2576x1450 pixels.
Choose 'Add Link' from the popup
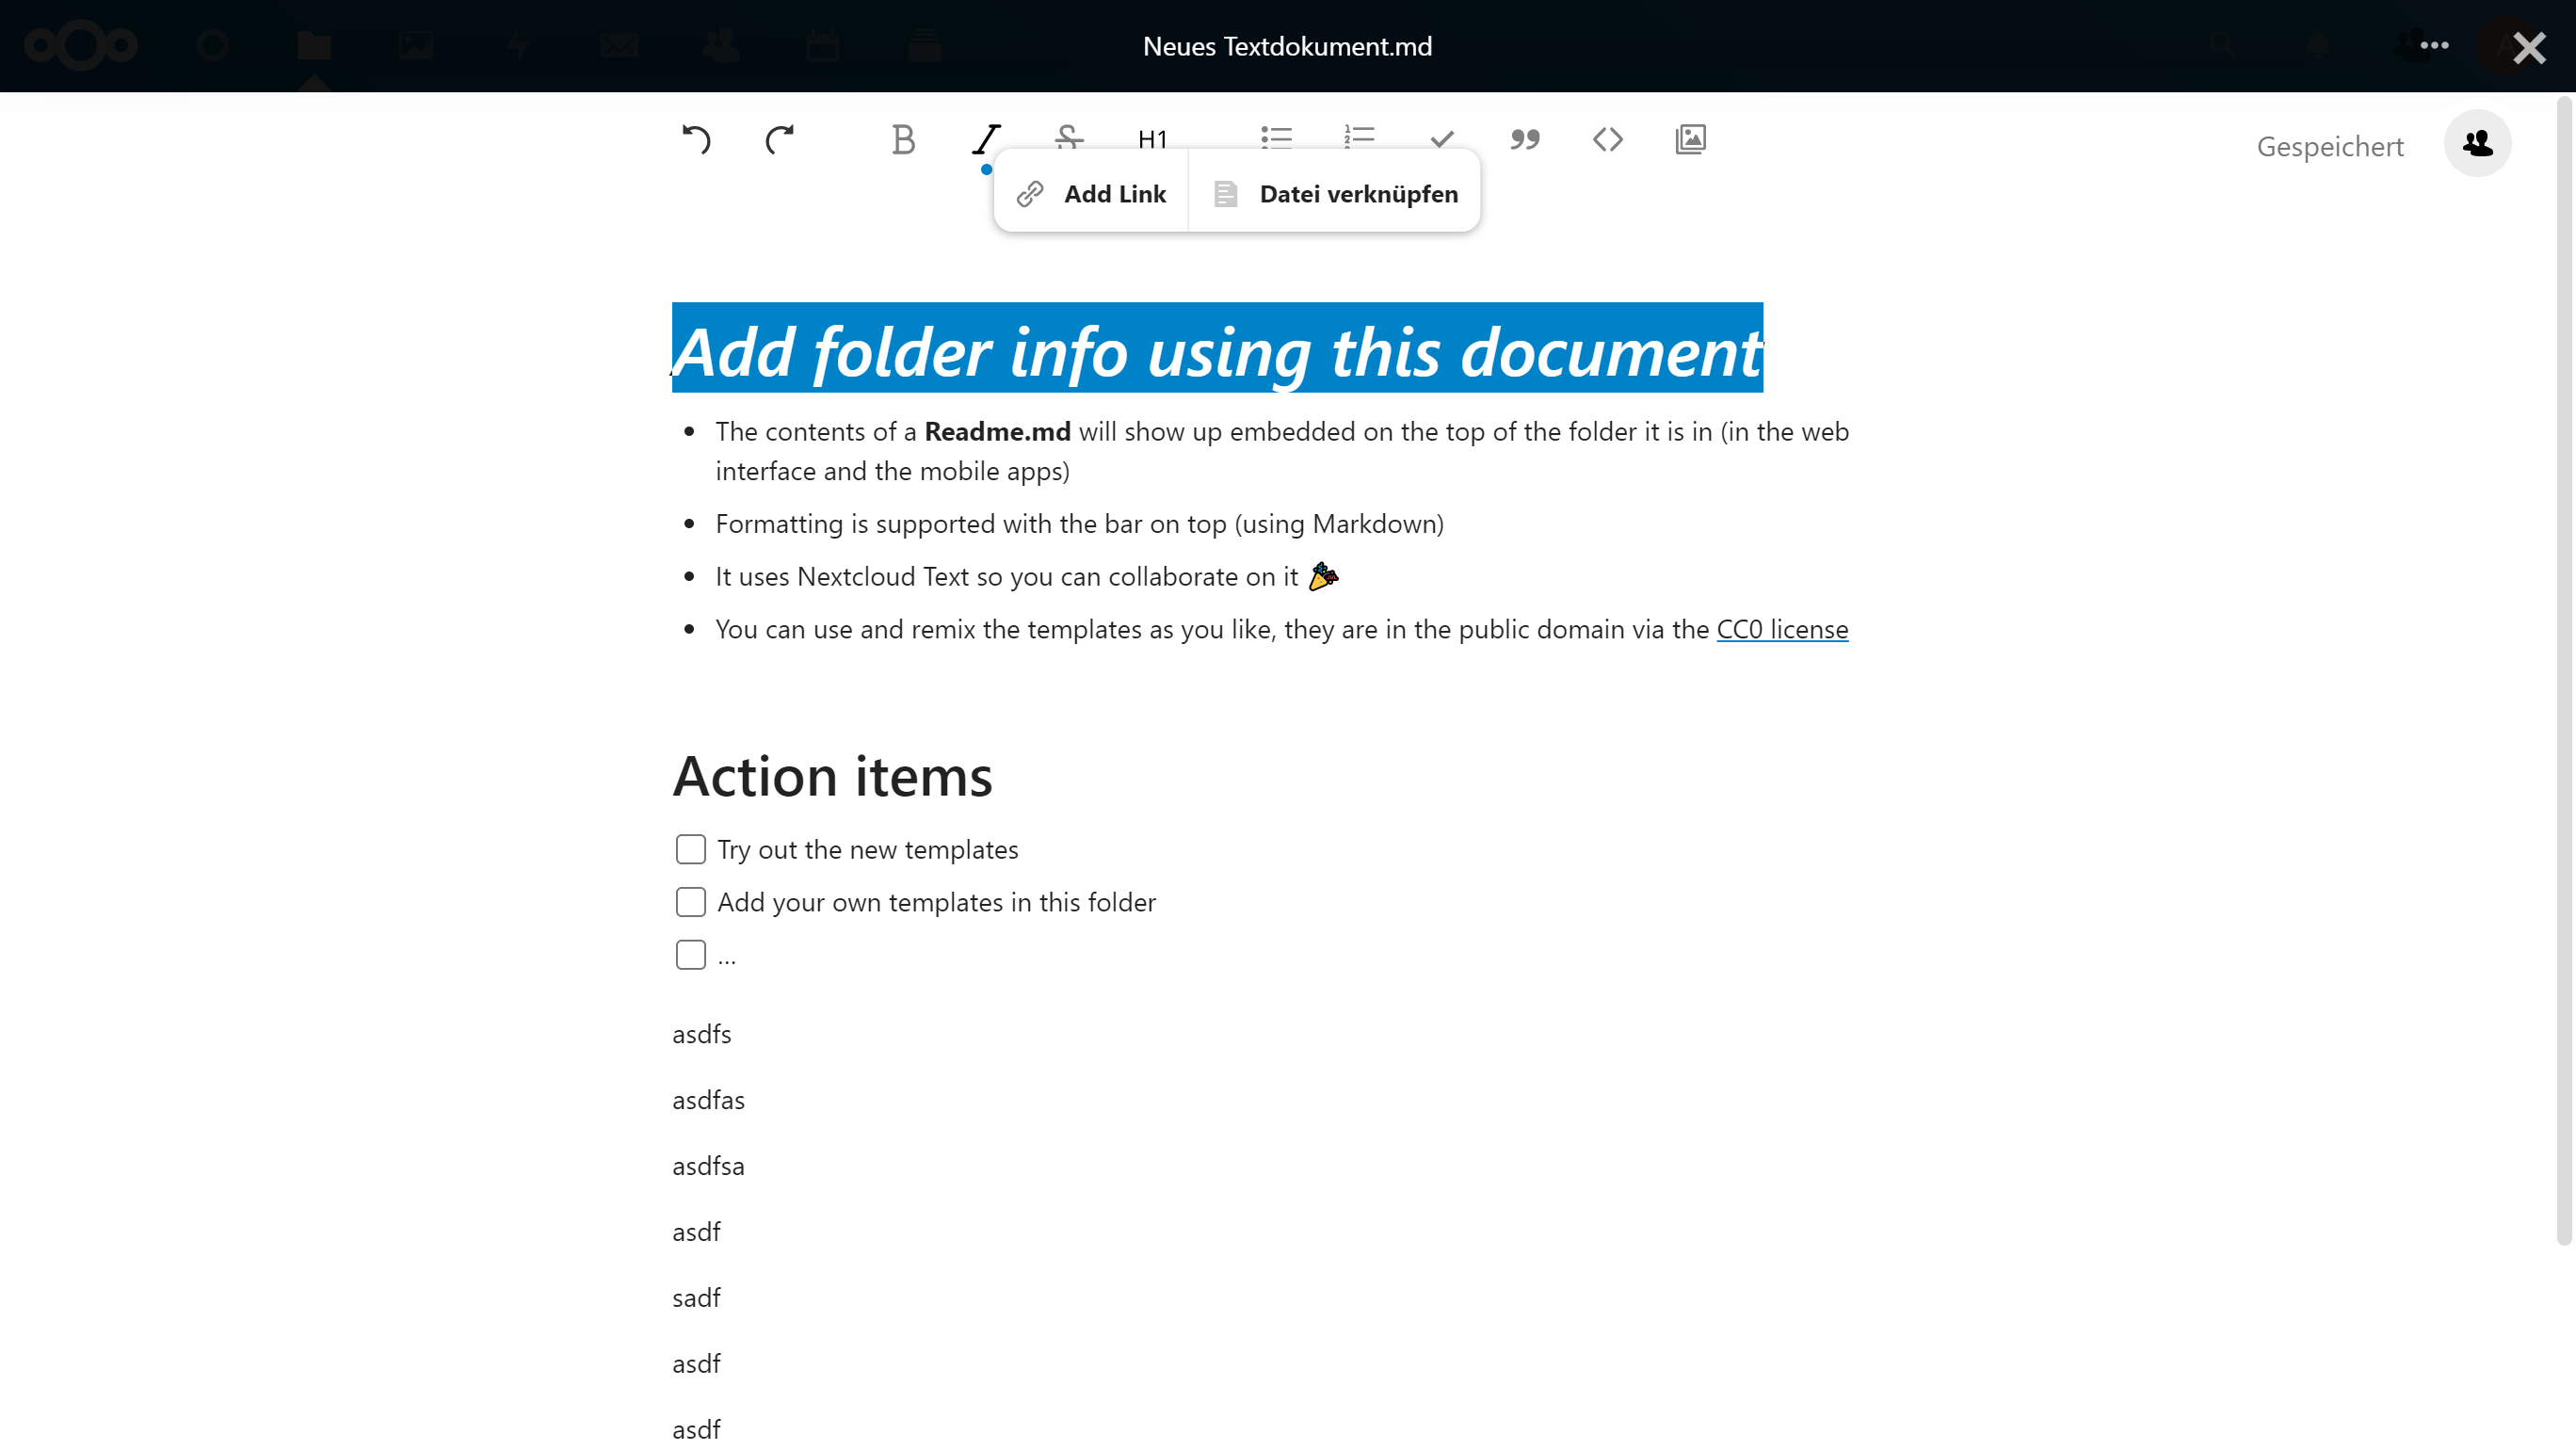[1092, 193]
